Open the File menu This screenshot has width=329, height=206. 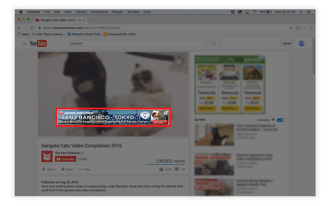(x=47, y=12)
